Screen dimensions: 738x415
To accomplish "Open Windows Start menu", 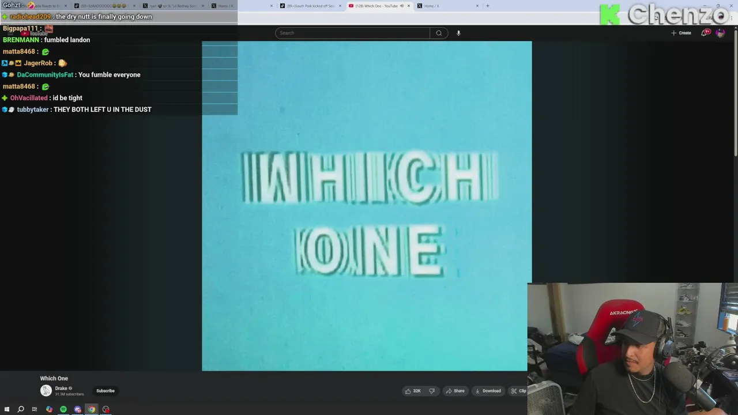I will click(7, 409).
